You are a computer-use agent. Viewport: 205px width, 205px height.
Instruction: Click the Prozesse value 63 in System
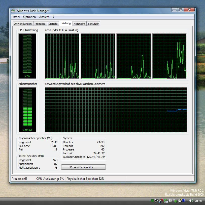coord(103,149)
